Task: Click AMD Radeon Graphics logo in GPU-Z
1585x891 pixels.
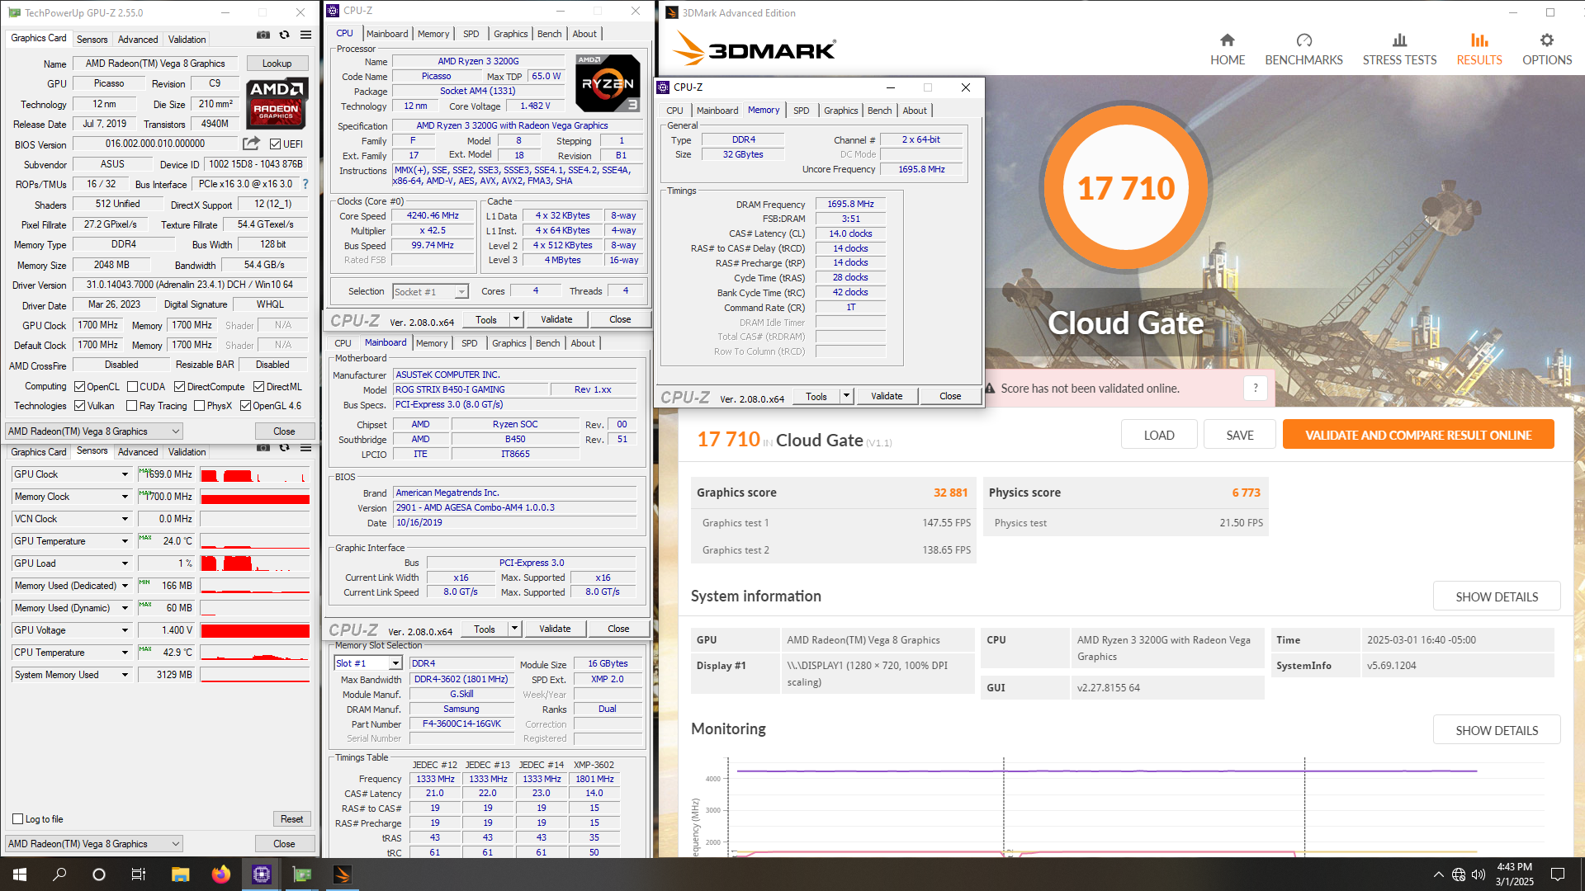Action: click(277, 103)
